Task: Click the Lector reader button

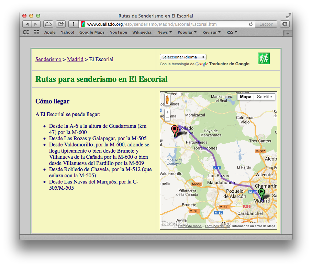Action: tap(266, 24)
